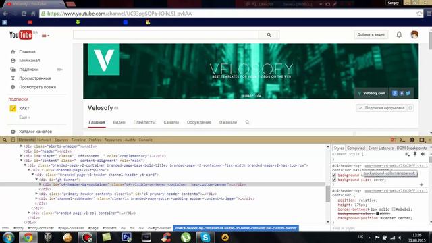Open the notifications bell

tap(399, 34)
